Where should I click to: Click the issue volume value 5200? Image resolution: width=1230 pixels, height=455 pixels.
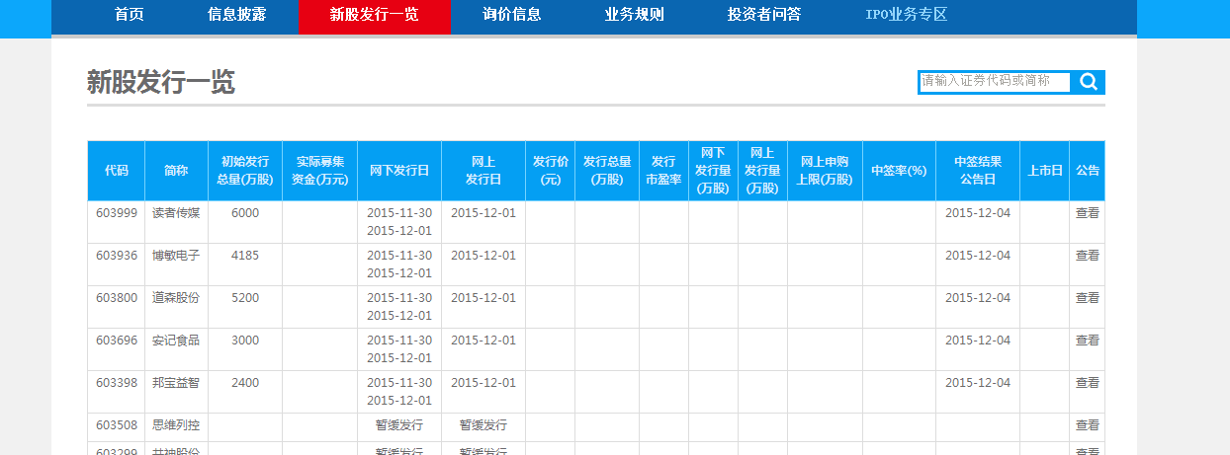point(245,298)
